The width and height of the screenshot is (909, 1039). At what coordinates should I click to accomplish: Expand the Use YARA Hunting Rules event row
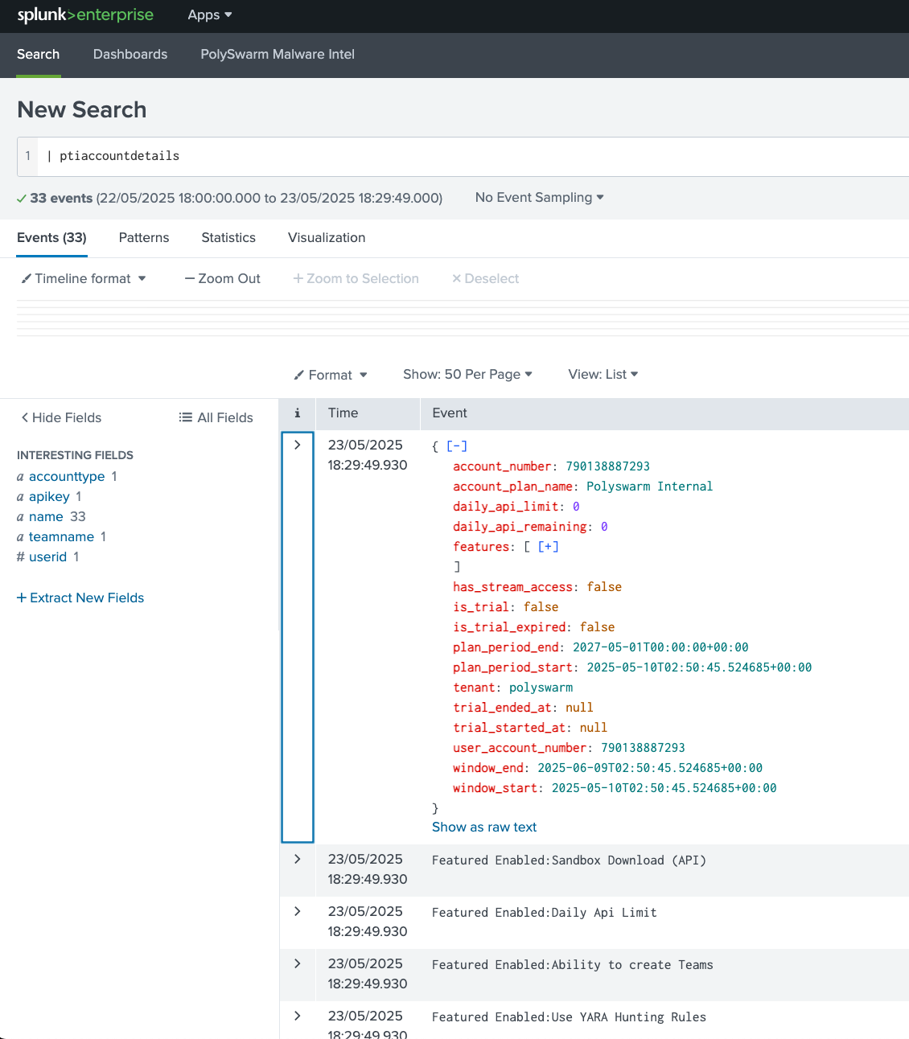pos(298,1016)
